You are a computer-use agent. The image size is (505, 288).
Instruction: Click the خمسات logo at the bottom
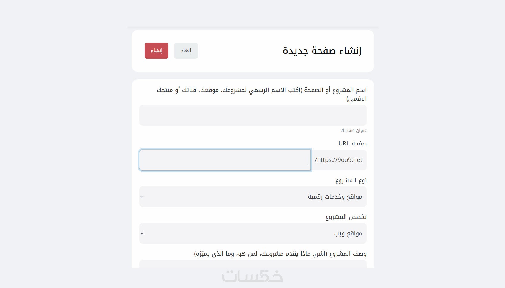[252, 276]
